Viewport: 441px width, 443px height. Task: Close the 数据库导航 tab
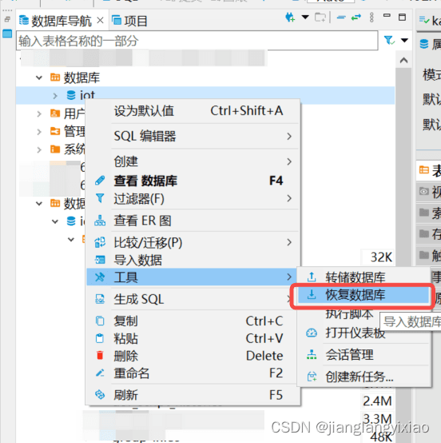[100, 21]
